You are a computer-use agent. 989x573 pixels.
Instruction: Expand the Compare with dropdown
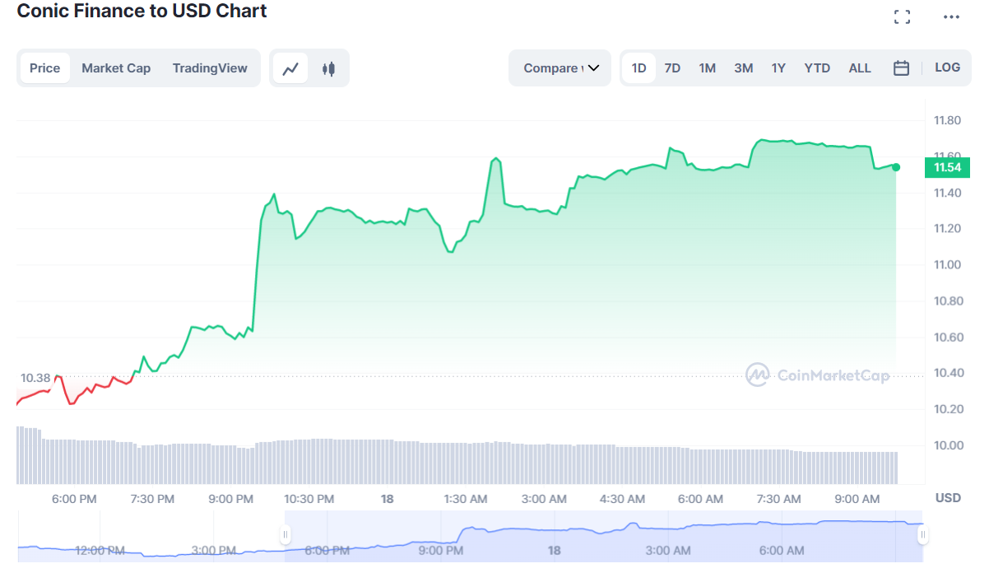(x=560, y=68)
